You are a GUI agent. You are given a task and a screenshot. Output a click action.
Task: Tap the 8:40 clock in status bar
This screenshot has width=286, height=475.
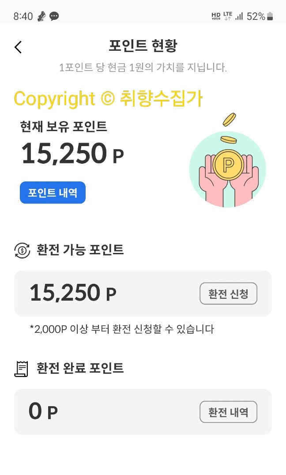click(x=23, y=16)
